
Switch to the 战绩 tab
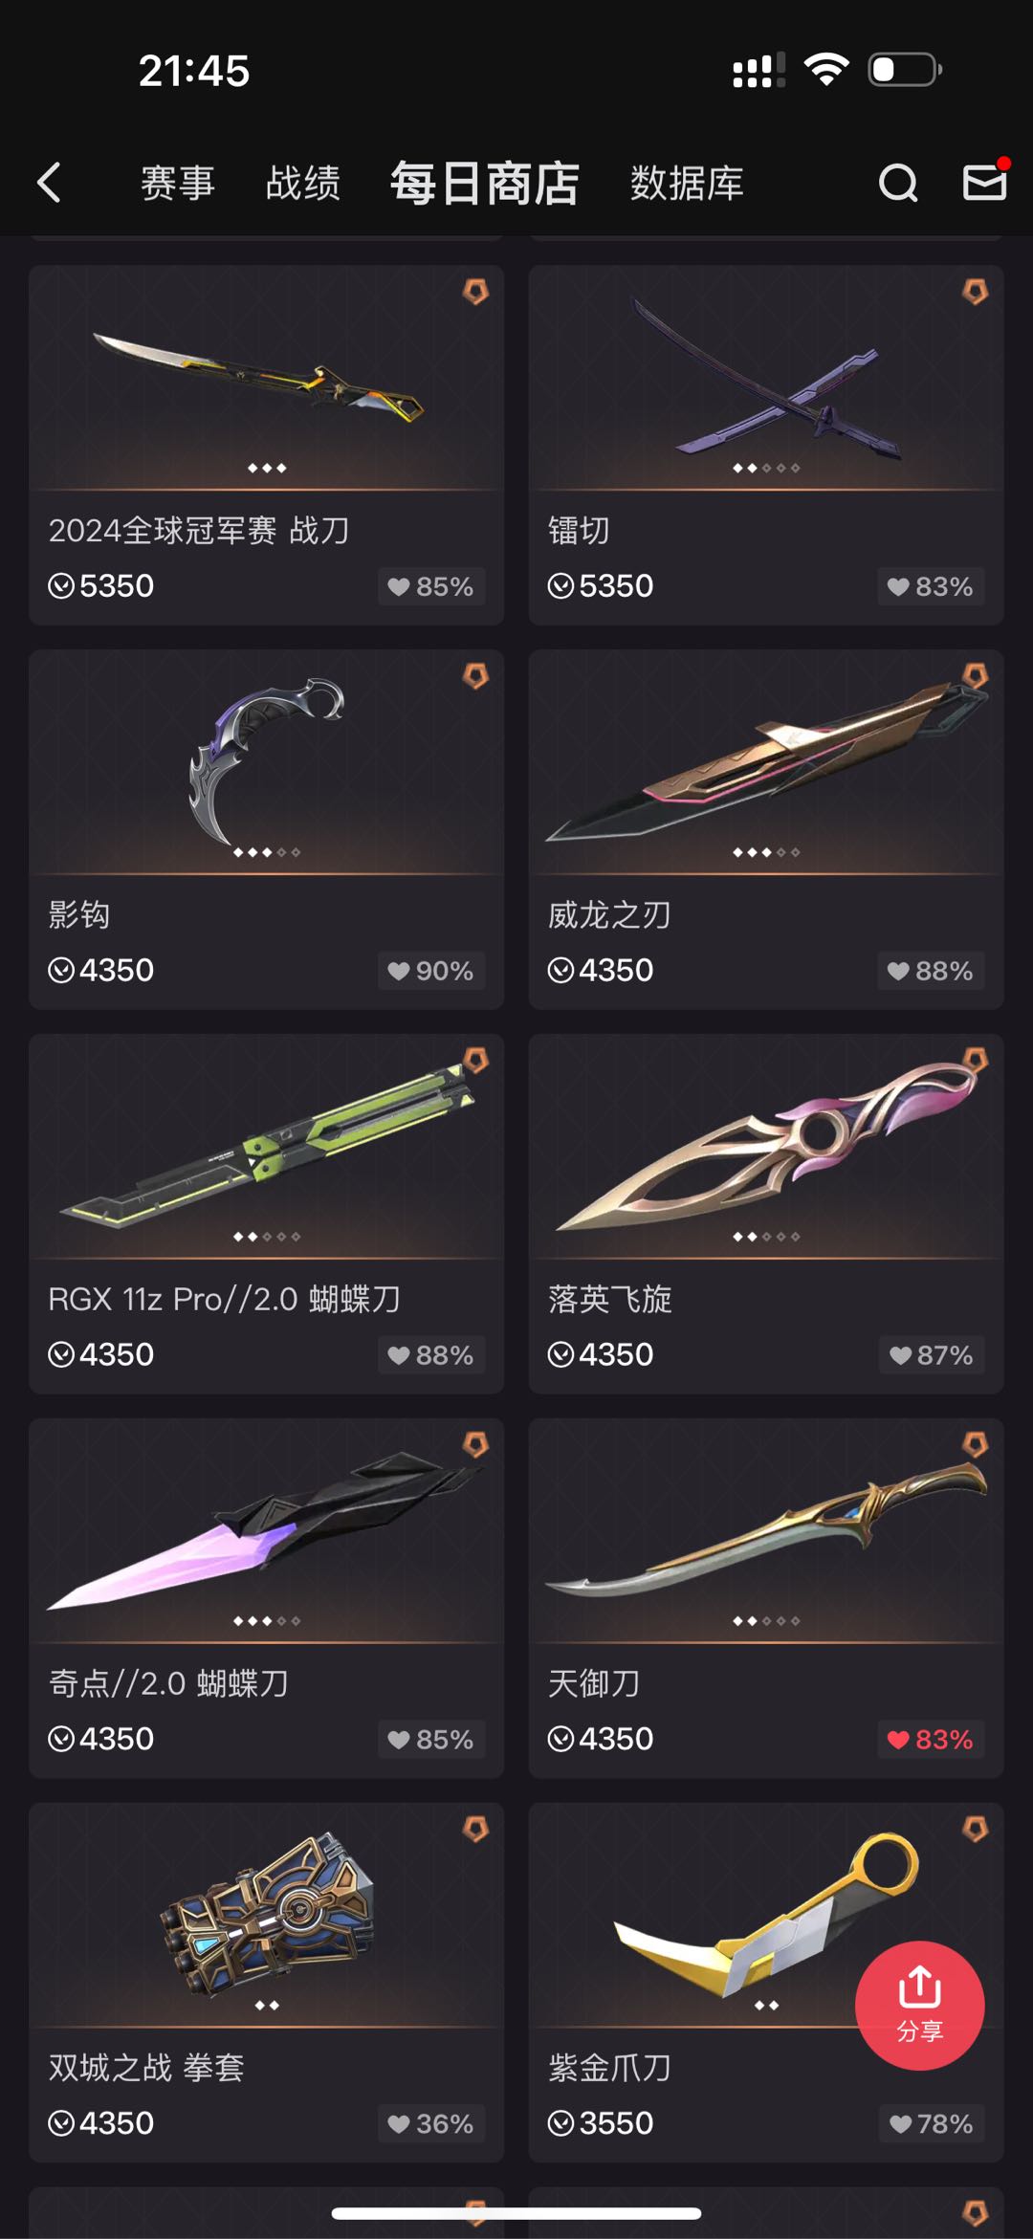(303, 182)
